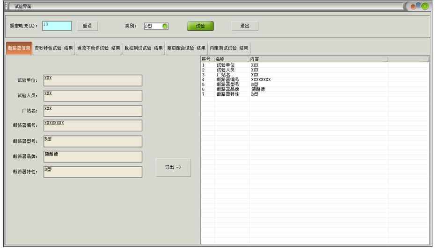Focus the 试验人员 input field
440x248 pixels.
[x=93, y=96]
